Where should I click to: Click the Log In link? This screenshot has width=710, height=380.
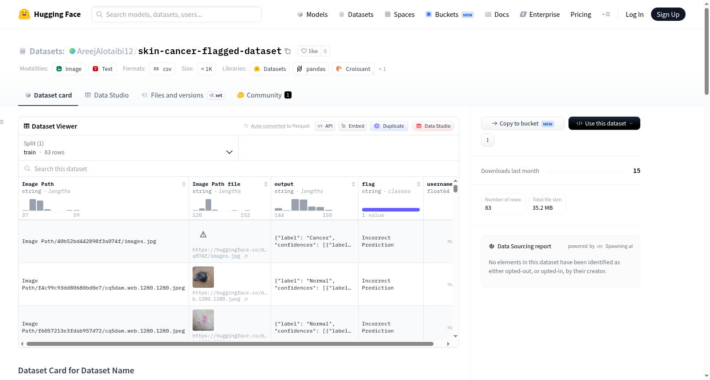click(635, 15)
